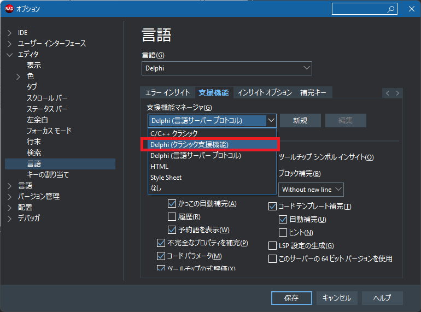Expand the IDE tree node
The width and height of the screenshot is (421, 312).
tap(9, 33)
